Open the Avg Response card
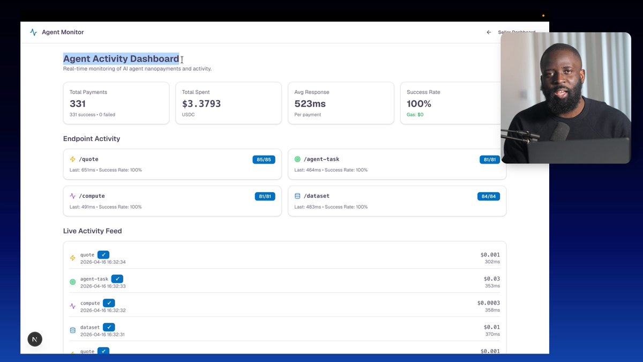 point(341,103)
